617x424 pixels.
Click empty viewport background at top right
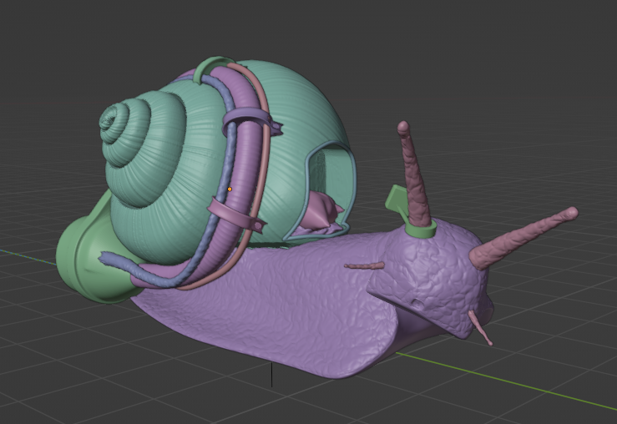(534, 50)
